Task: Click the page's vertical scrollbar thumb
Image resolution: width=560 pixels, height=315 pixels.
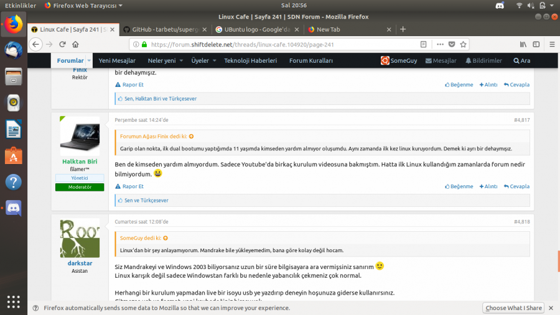Action: 559,261
